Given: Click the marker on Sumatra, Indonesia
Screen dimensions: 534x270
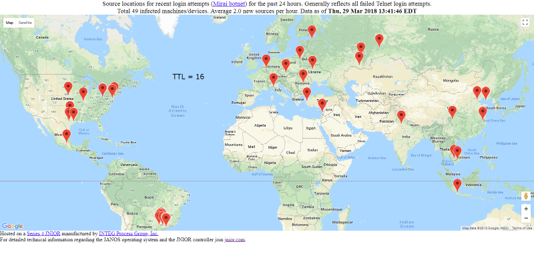Looking at the screenshot, I should pyautogui.click(x=457, y=185).
